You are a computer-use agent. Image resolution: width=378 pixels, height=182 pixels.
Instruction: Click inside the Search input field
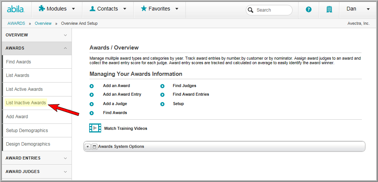[x=272, y=10]
